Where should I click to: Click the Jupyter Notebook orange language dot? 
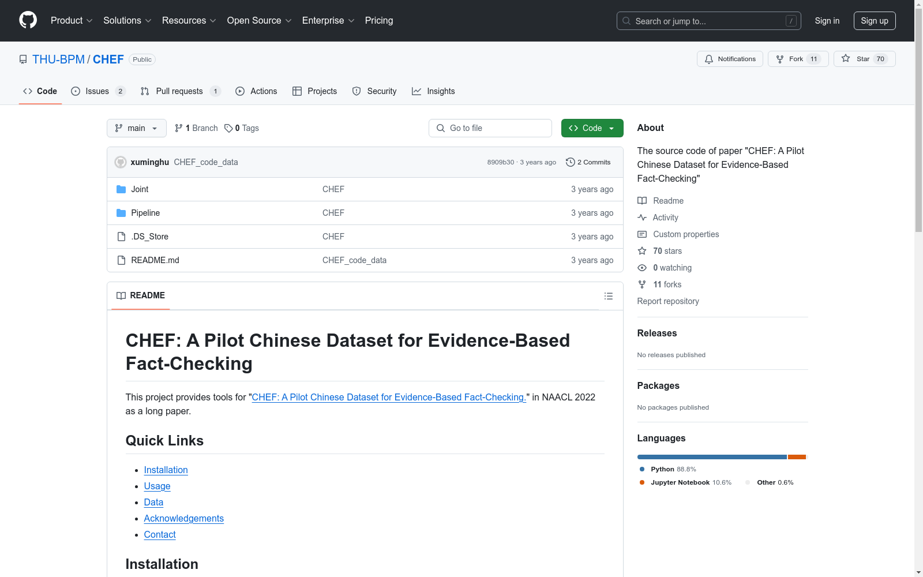642,482
